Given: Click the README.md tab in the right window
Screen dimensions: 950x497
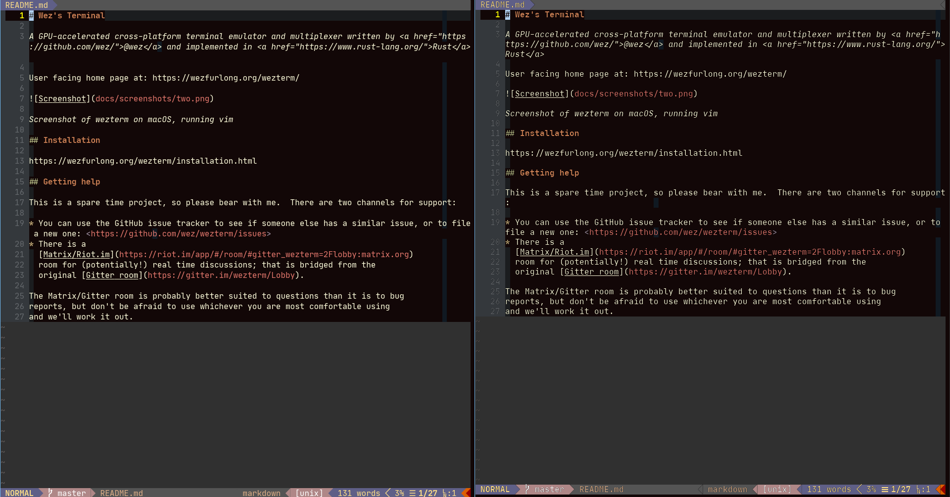Looking at the screenshot, I should click(502, 4).
